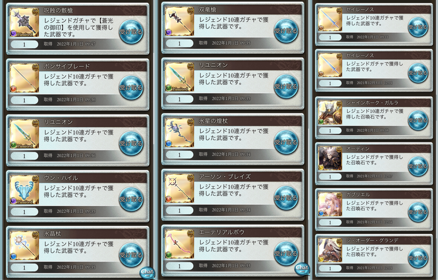The width and height of the screenshot is (438, 280).
Task: Tap the ウン・ハイル weapon icon
Action: [x=24, y=190]
